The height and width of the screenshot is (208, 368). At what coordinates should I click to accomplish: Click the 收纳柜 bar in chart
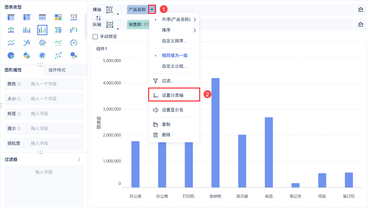215,133
